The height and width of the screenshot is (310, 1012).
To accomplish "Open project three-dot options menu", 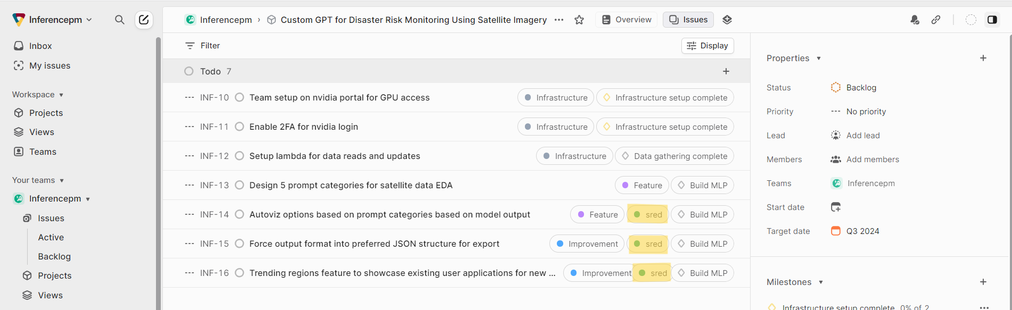I will 559,20.
